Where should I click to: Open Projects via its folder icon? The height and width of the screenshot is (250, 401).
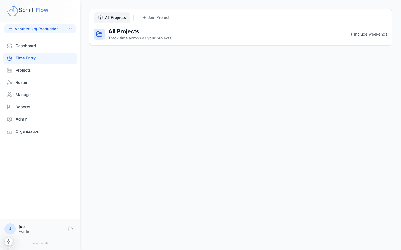coord(9,70)
